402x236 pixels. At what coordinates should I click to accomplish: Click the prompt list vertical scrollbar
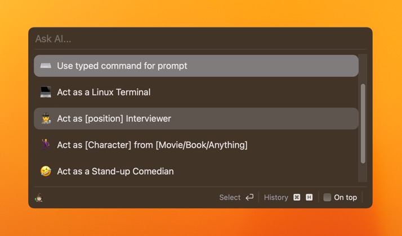363,124
